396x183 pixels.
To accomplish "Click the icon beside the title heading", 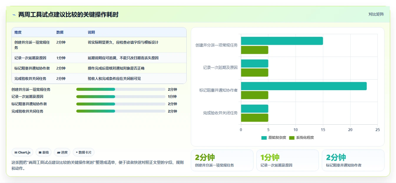I will coord(14,15).
